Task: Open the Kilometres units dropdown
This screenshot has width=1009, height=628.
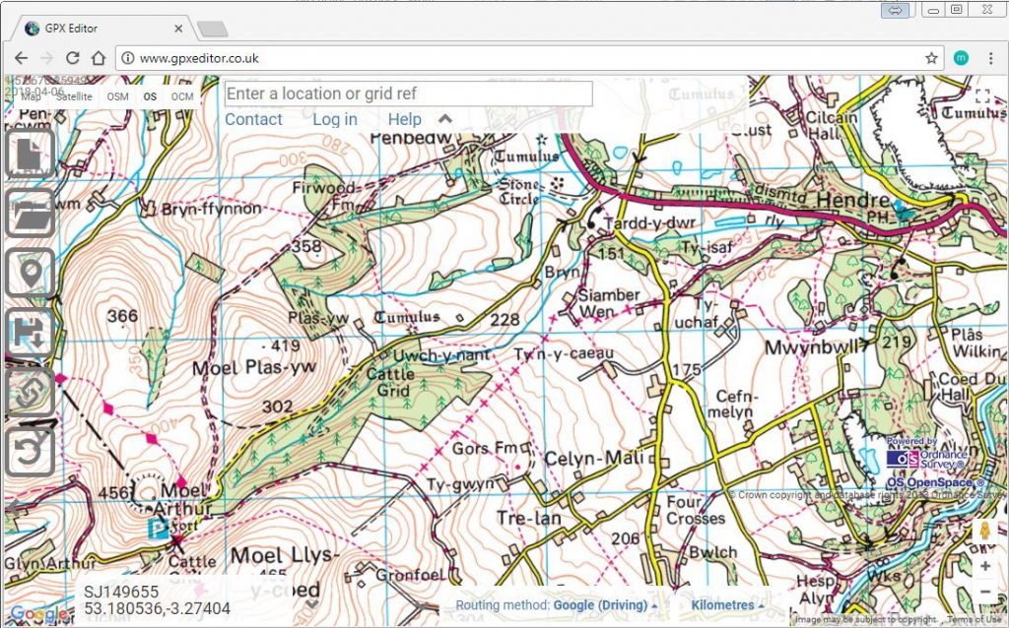Action: 726,604
